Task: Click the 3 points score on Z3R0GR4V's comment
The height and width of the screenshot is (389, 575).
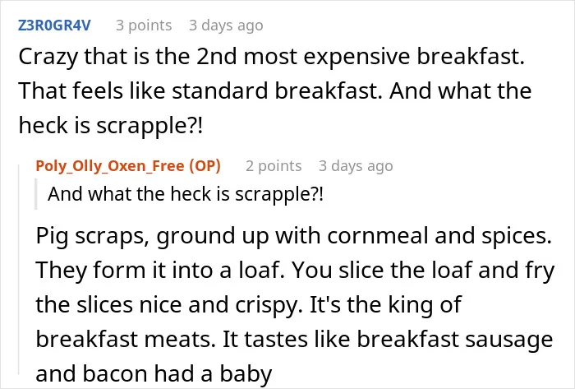Action: click(x=144, y=25)
